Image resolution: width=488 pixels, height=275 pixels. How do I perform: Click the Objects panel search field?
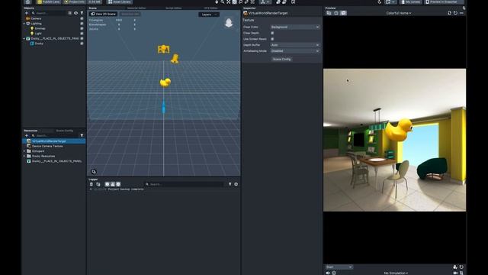pyautogui.click(x=49, y=13)
